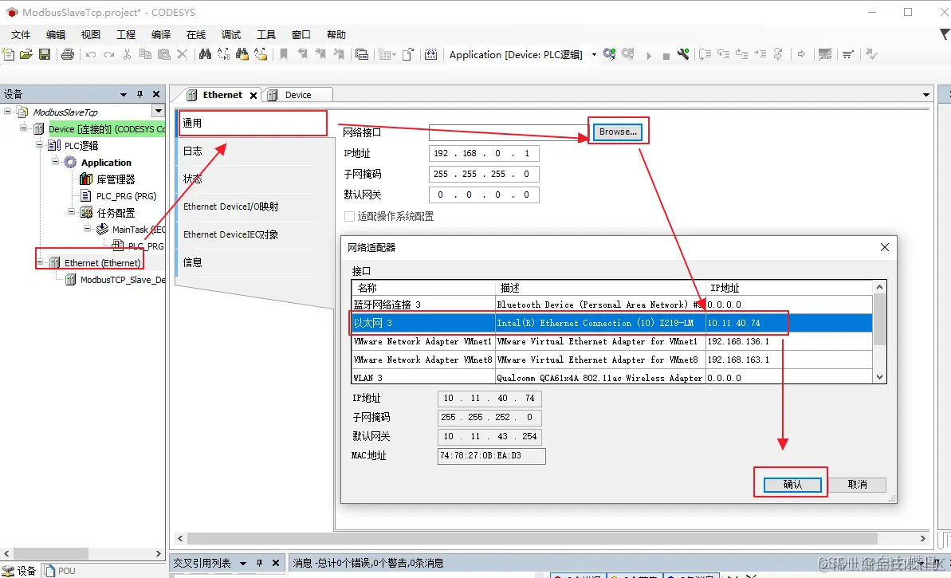Start the application with play icon
951x578 pixels.
tap(649, 56)
